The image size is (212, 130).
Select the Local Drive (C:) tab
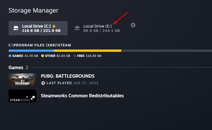[38, 28]
